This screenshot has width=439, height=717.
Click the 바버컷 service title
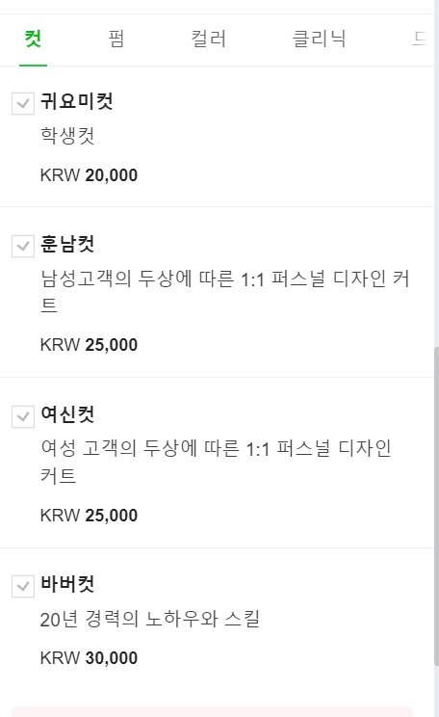click(67, 583)
